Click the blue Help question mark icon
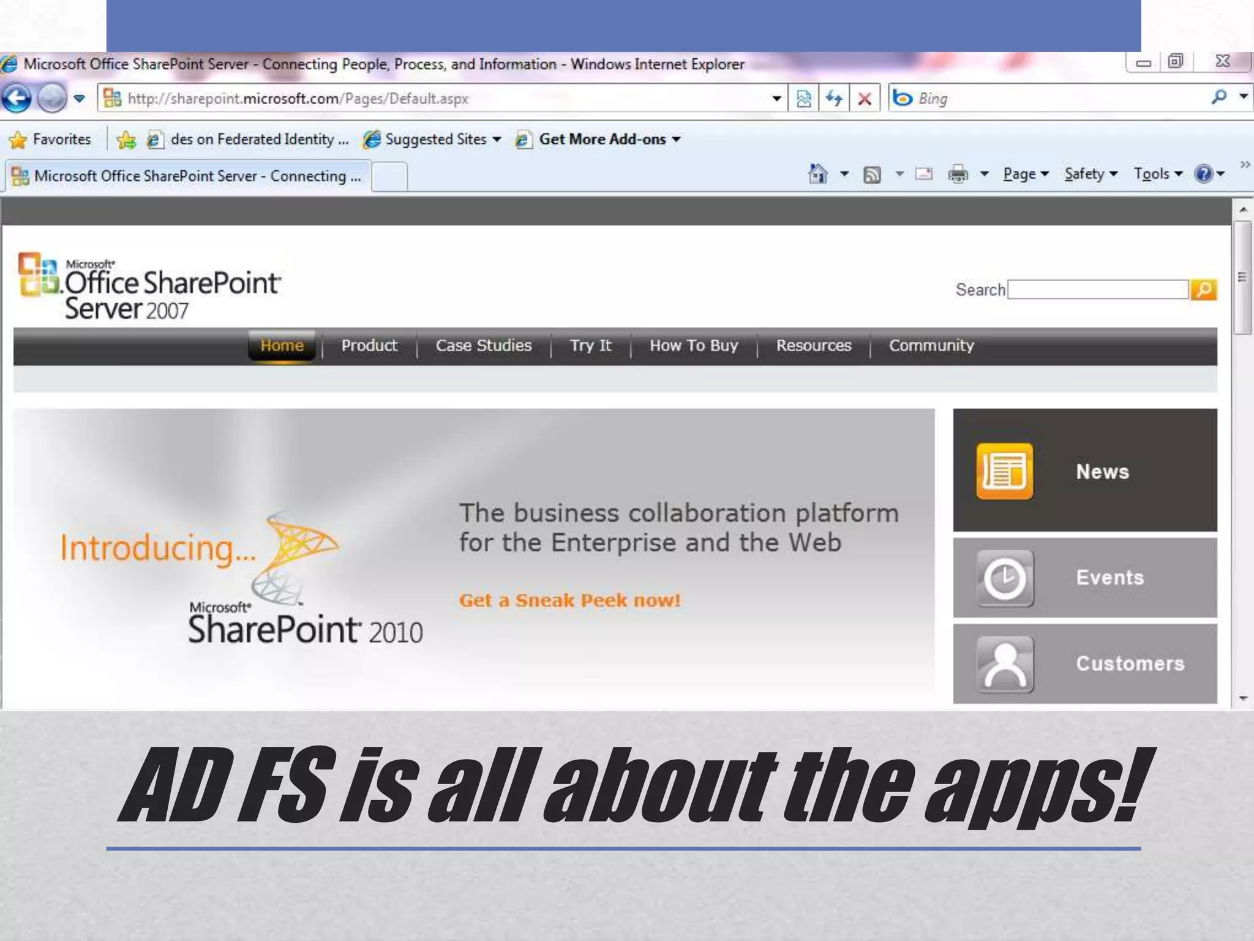 (1204, 175)
